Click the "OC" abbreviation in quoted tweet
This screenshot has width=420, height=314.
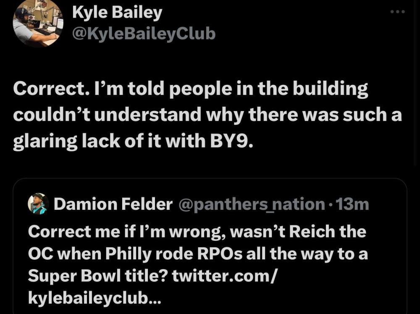pyautogui.click(x=40, y=255)
